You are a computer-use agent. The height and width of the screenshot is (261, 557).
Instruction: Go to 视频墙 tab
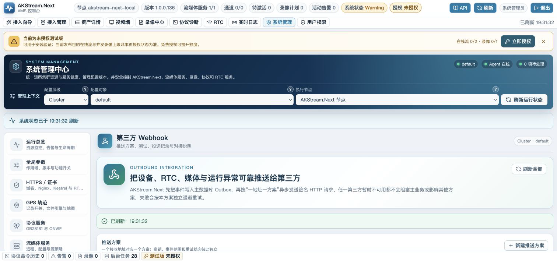click(x=119, y=22)
